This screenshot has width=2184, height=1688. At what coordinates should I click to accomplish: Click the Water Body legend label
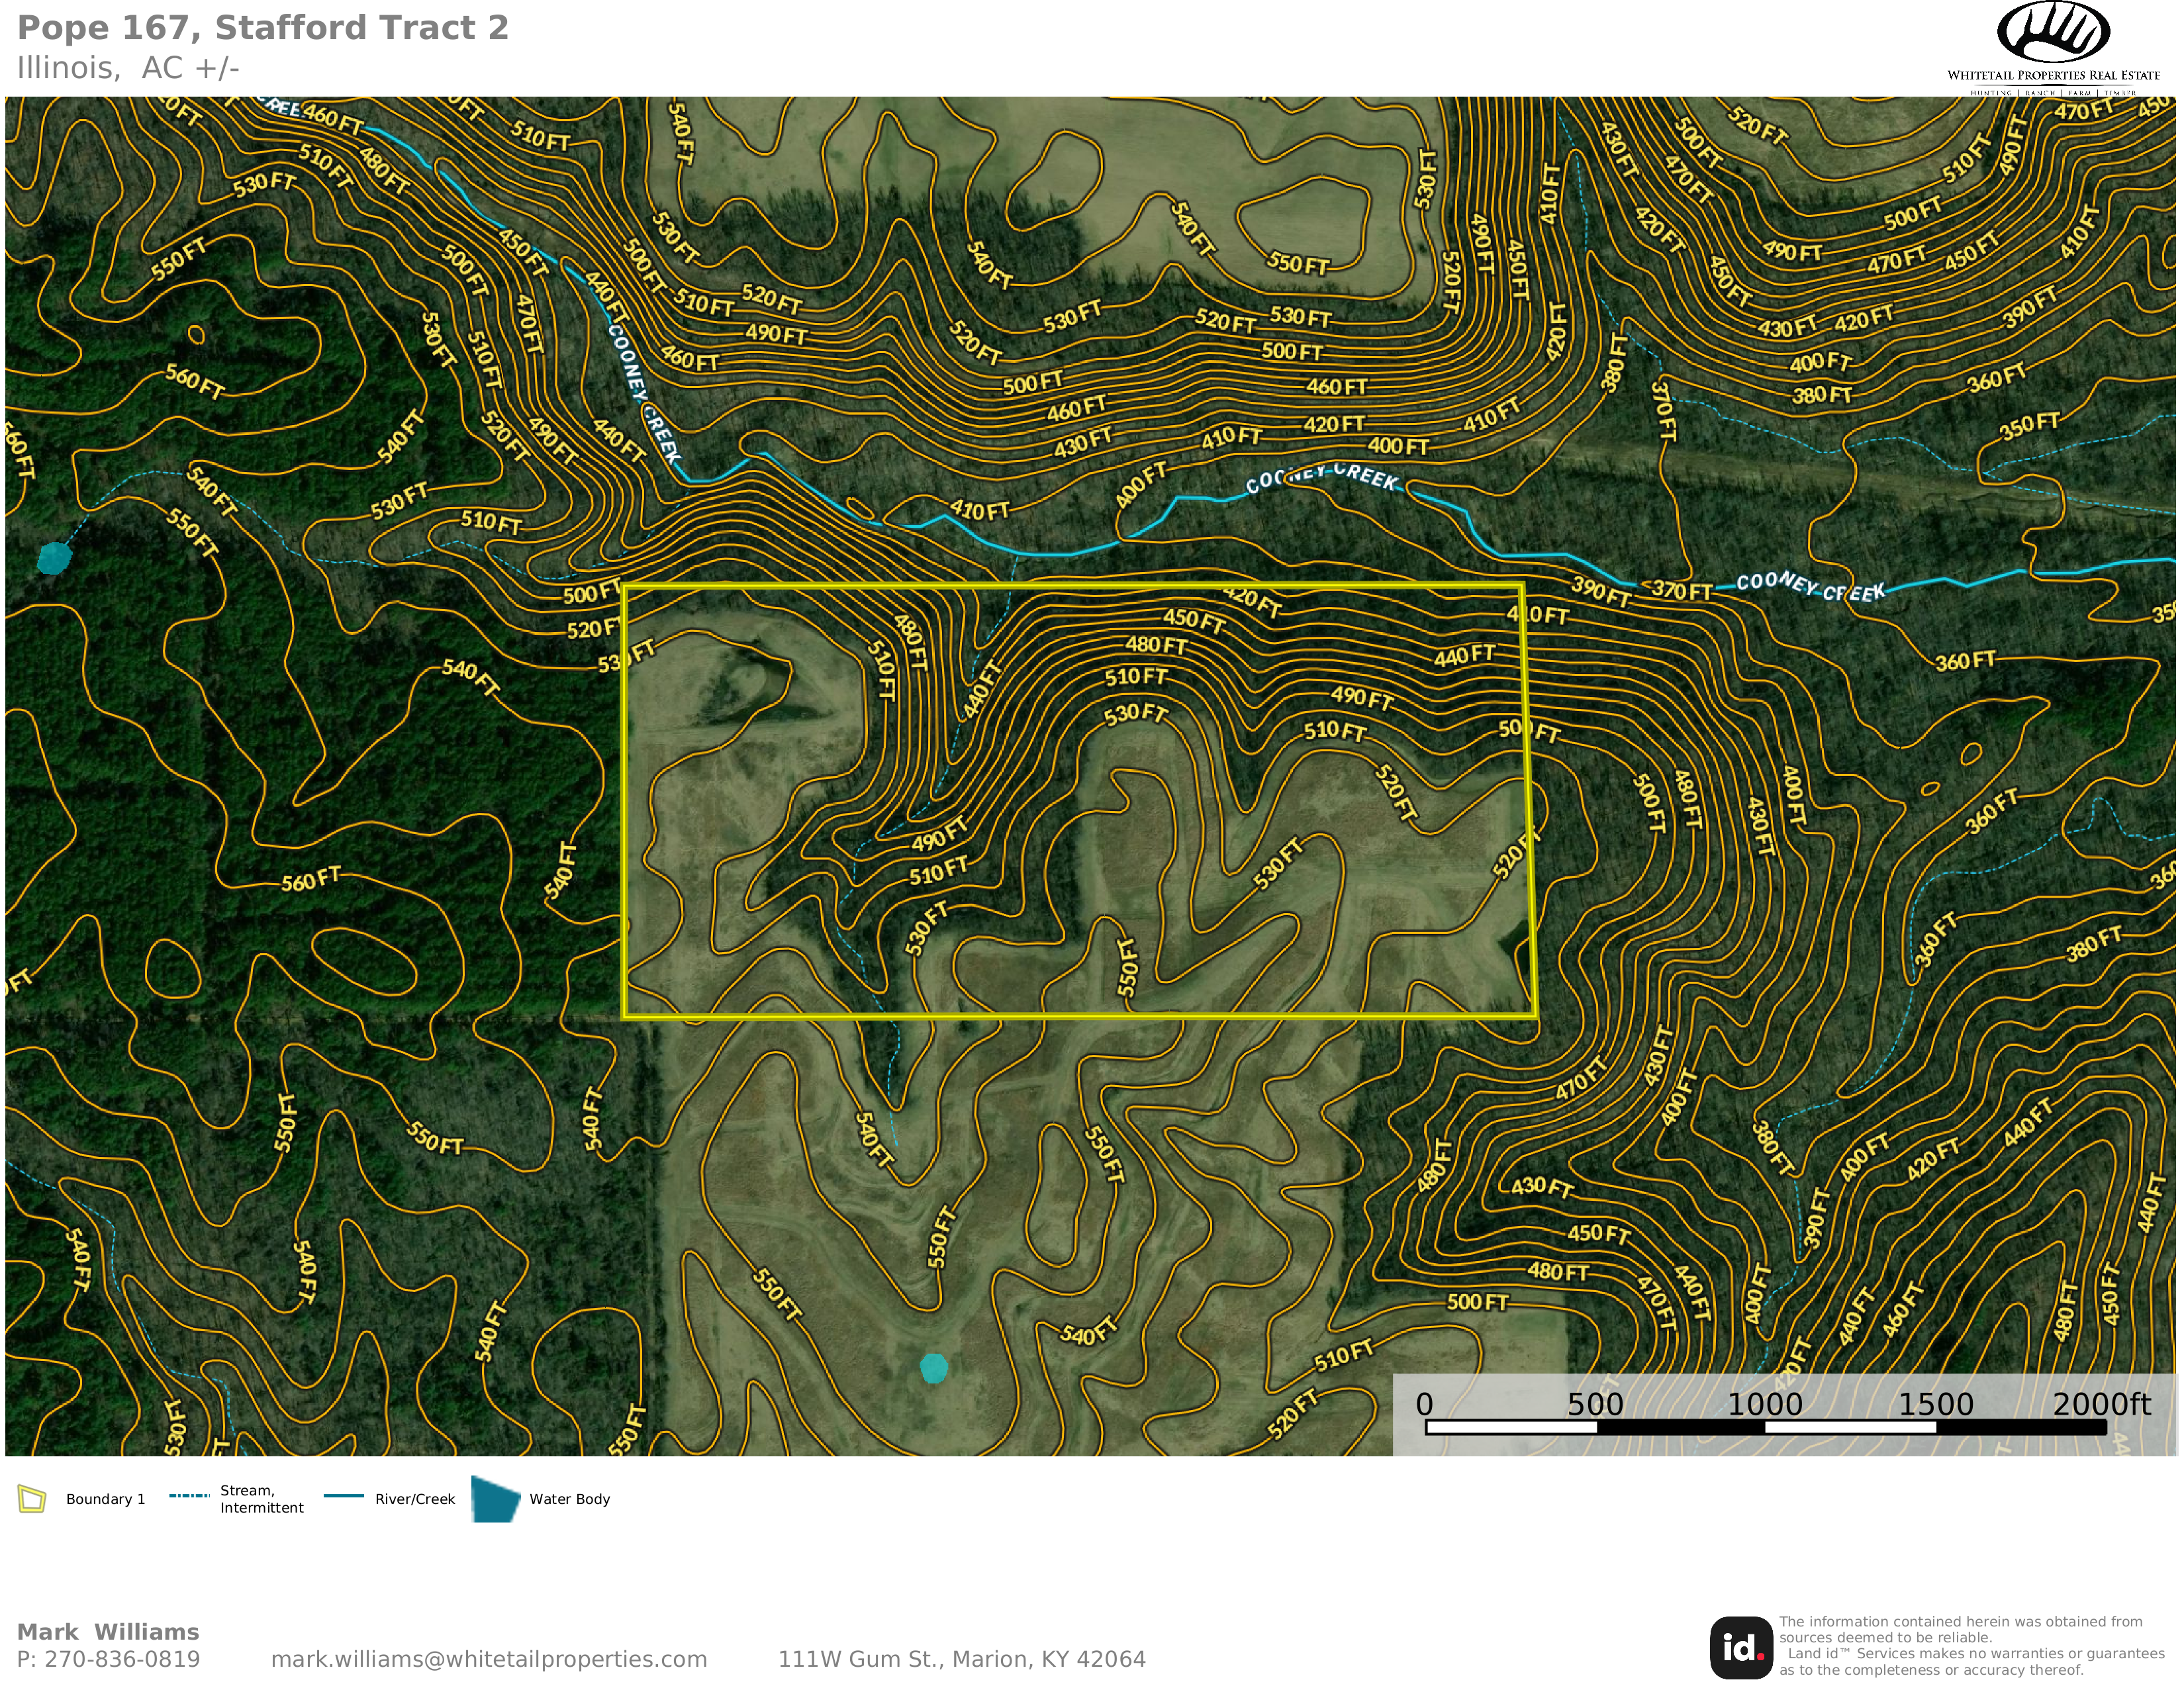point(569,1499)
